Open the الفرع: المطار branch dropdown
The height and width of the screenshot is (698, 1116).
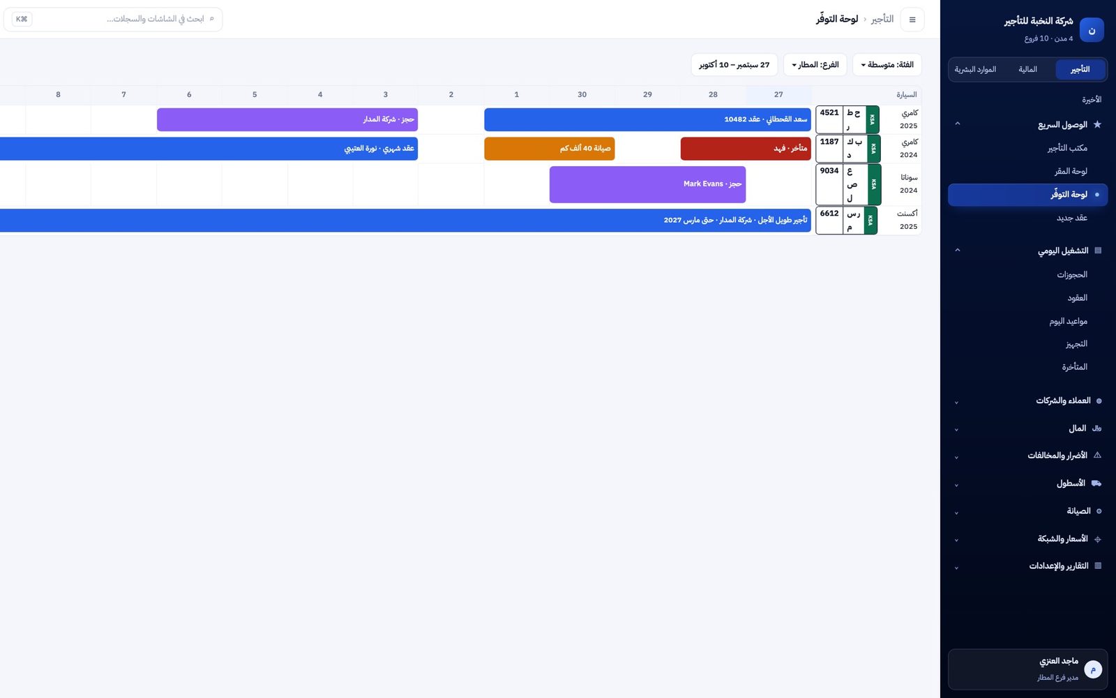815,65
